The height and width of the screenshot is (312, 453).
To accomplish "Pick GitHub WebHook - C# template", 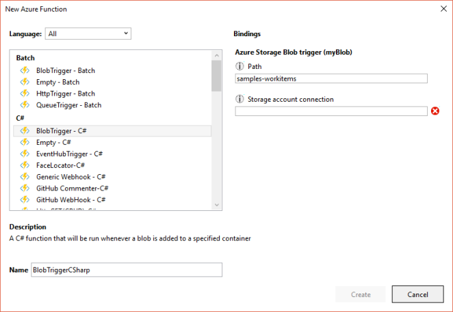I will click(70, 199).
